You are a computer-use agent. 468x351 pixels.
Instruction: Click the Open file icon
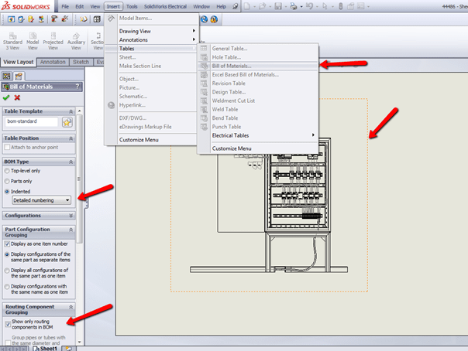coord(263,6)
